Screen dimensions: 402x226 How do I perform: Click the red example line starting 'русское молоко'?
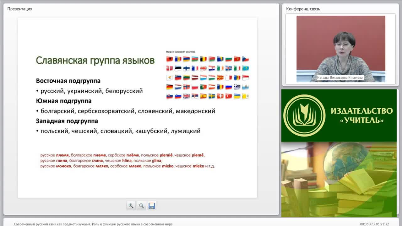coord(128,166)
